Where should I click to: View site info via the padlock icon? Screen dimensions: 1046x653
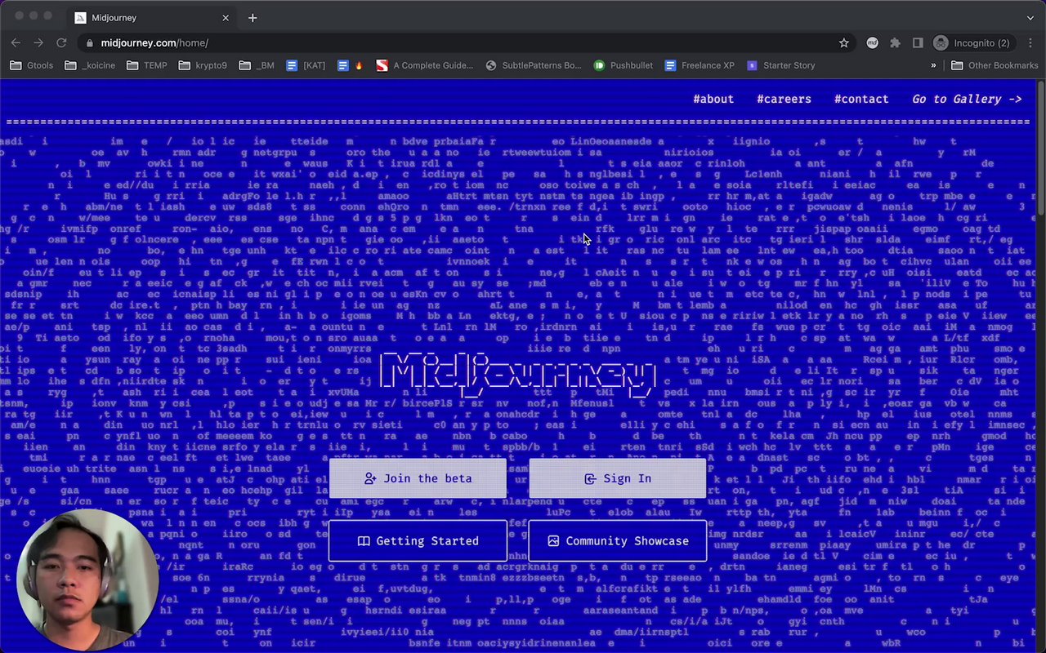[x=89, y=43]
